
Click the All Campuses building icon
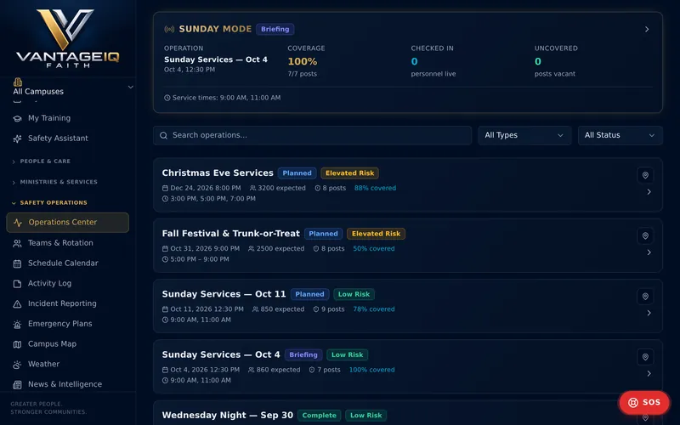pyautogui.click(x=18, y=82)
